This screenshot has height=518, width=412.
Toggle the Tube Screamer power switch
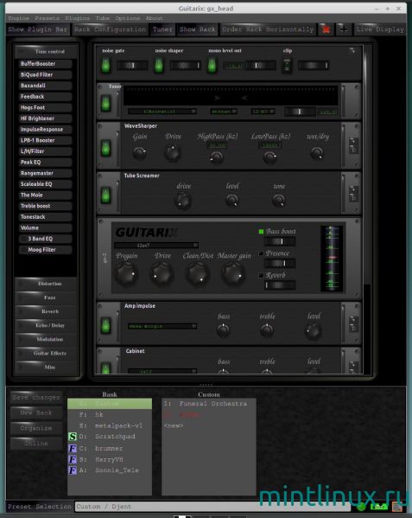click(x=105, y=195)
